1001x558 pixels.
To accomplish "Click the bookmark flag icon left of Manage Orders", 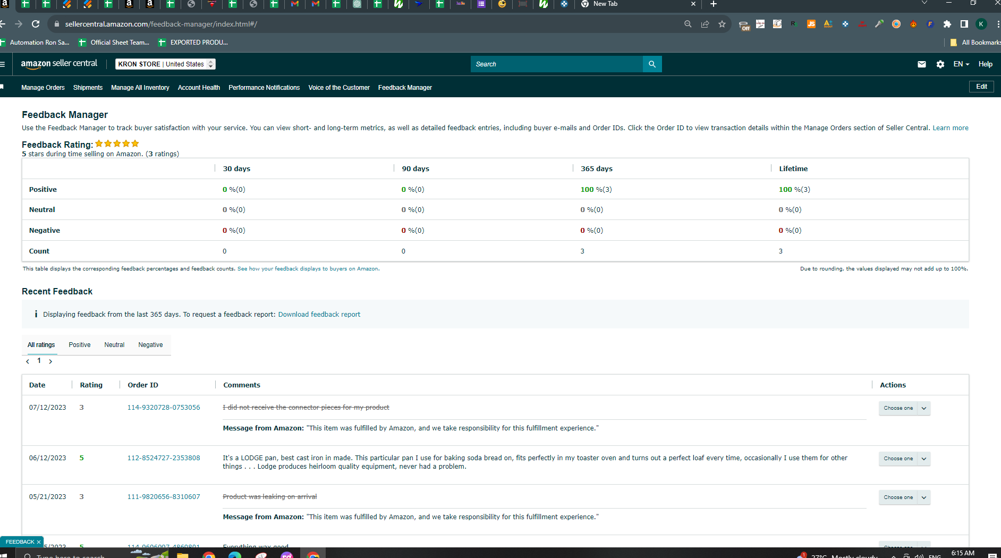I will (2, 87).
